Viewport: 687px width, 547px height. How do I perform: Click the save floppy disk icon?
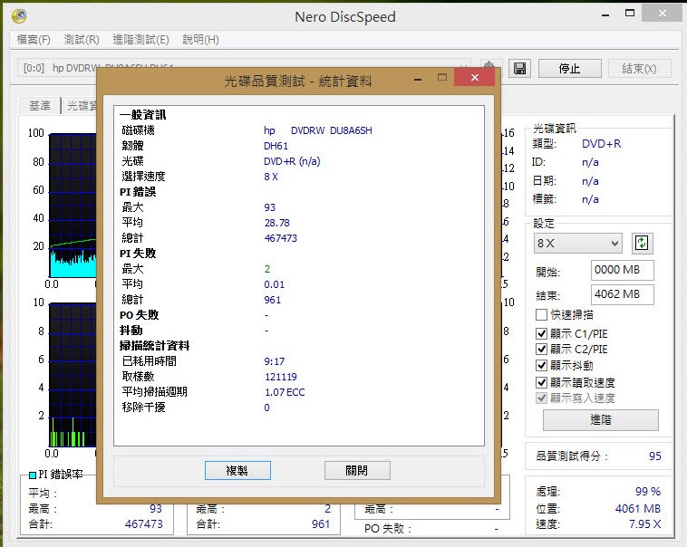(519, 69)
